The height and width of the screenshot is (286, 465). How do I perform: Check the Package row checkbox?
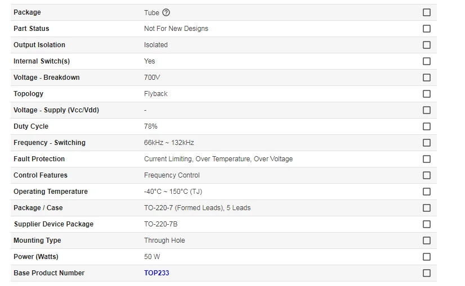coord(427,12)
